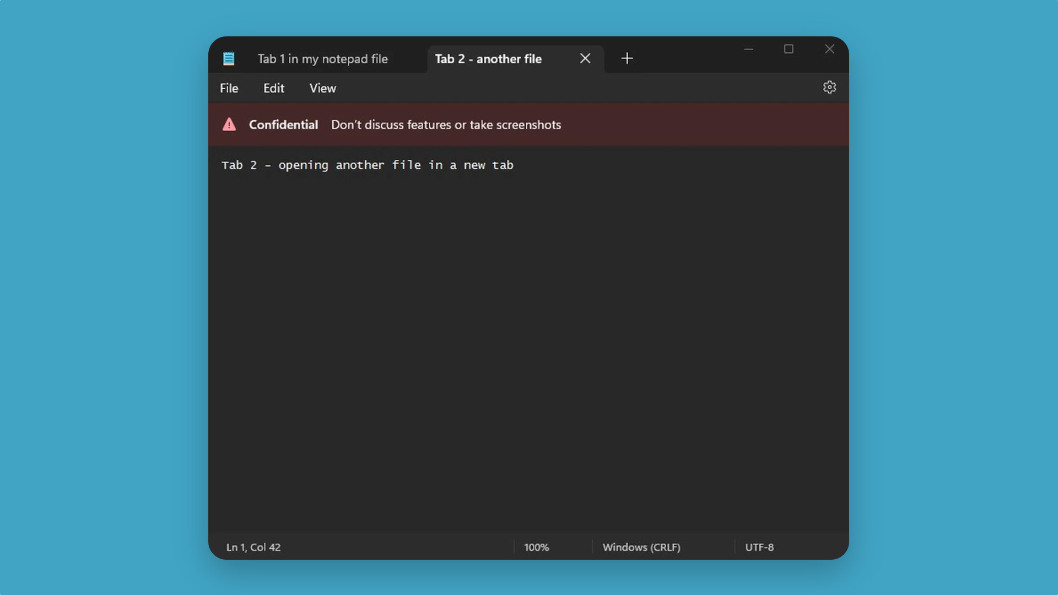Open the Settings gear icon
This screenshot has width=1058, height=595.
829,87
